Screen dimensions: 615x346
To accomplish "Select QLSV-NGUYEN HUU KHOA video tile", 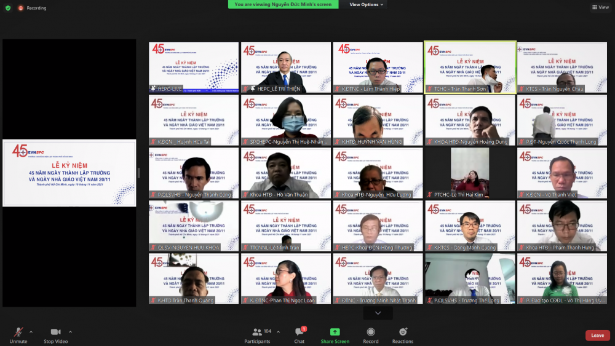I will 194,226.
